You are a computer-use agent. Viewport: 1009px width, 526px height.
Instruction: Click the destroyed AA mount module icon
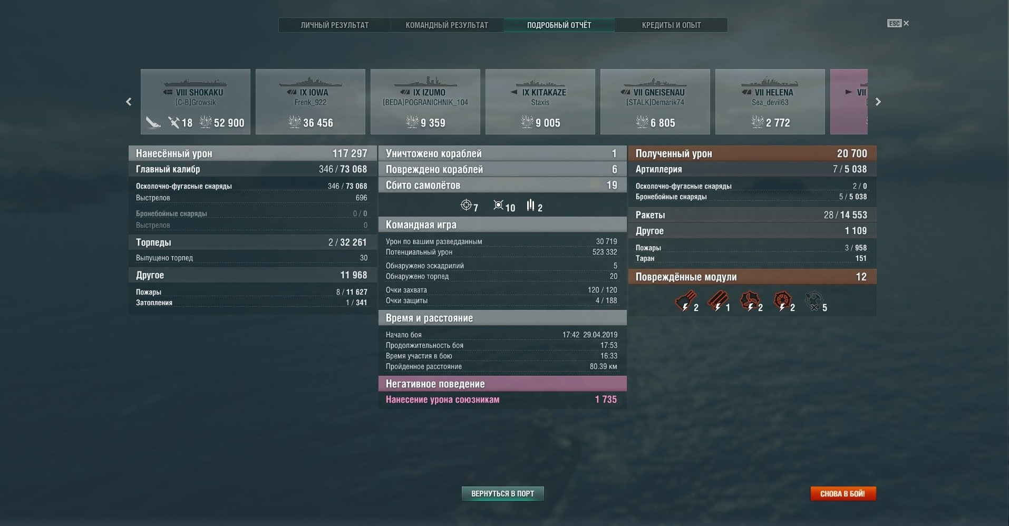814,301
